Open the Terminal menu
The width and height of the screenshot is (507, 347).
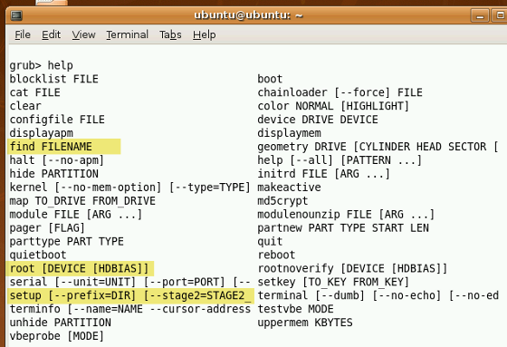click(x=127, y=34)
